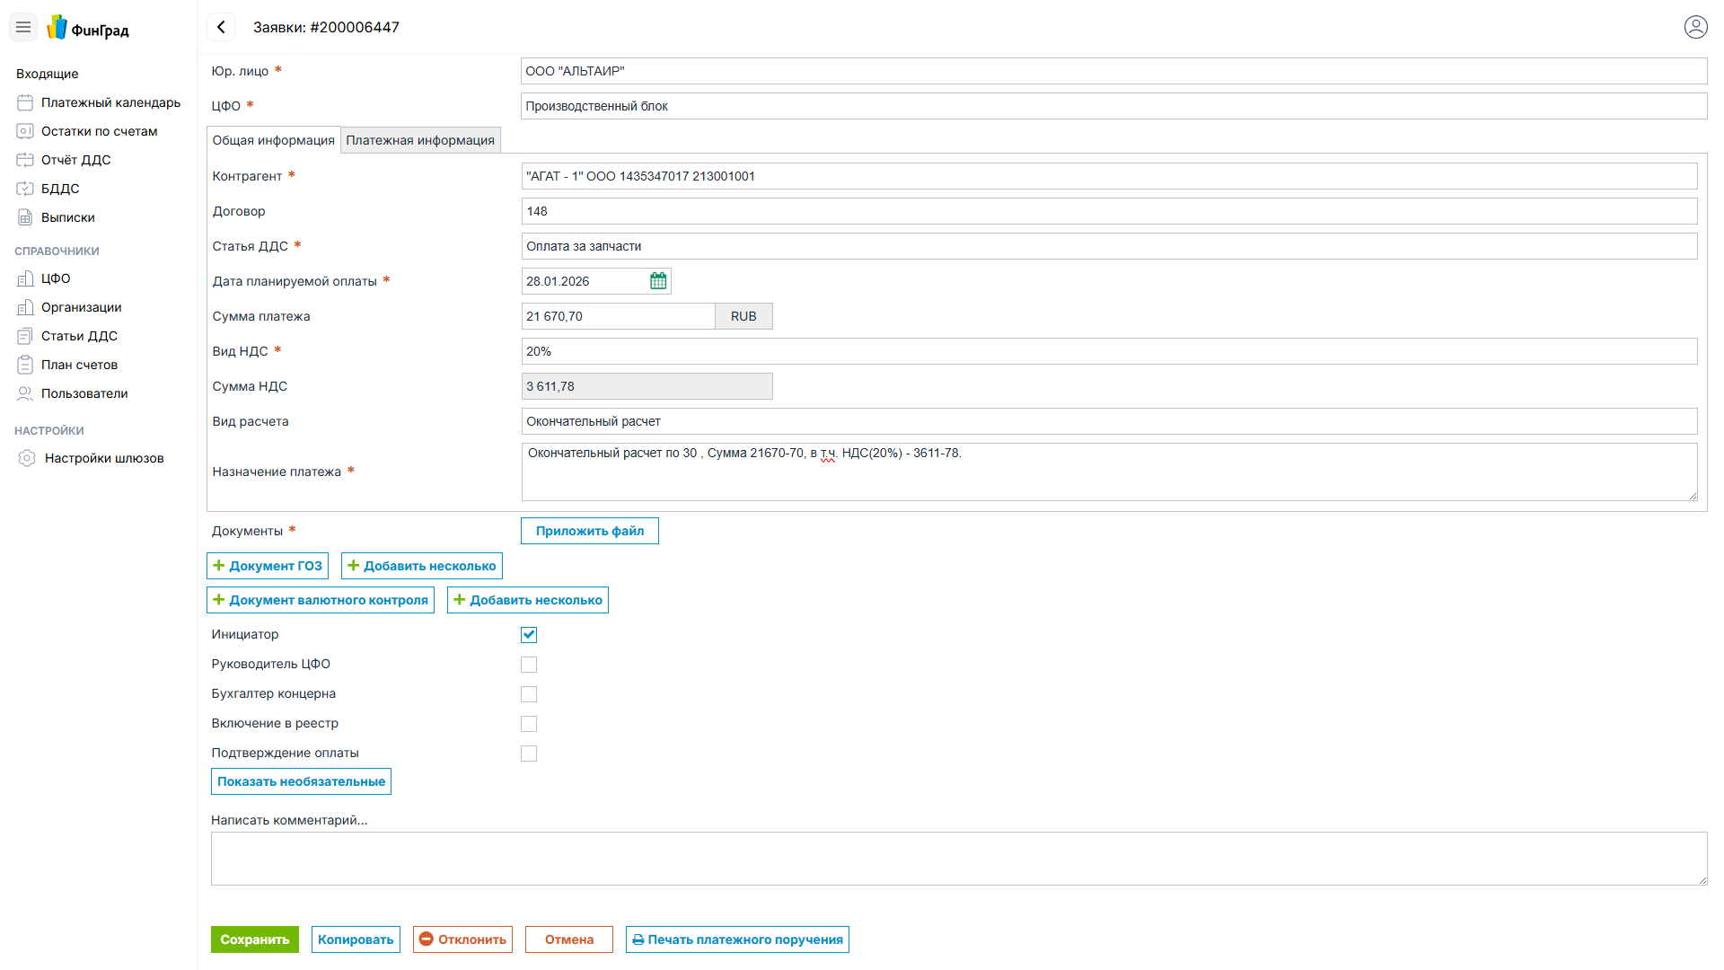Click the hamburger menu icon
The height and width of the screenshot is (970, 1724).
[x=23, y=27]
